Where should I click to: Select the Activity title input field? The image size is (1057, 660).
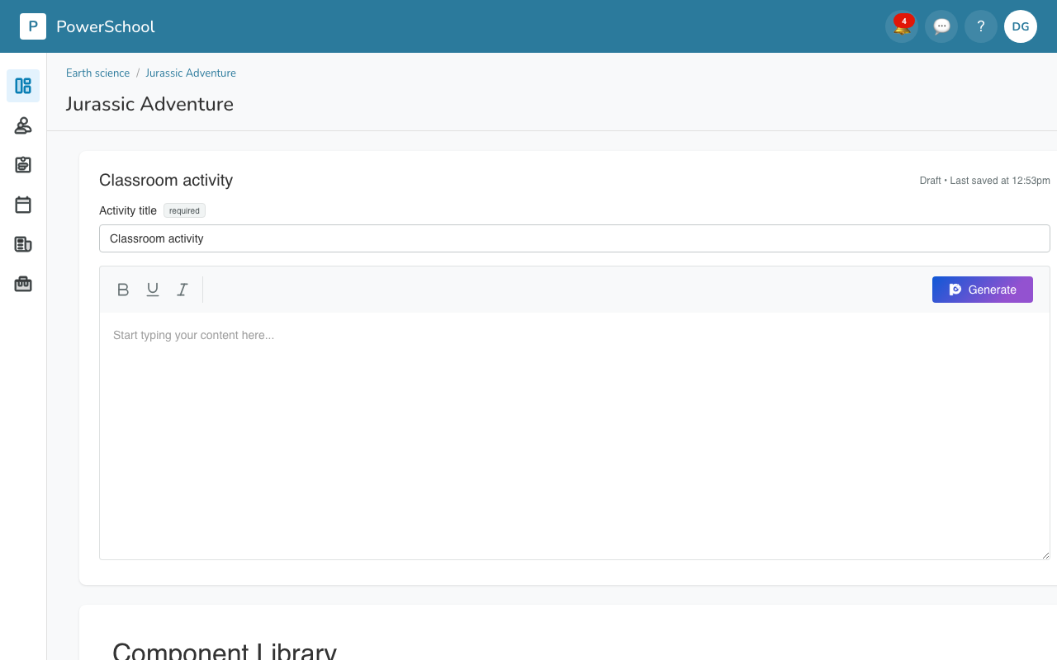pos(575,238)
